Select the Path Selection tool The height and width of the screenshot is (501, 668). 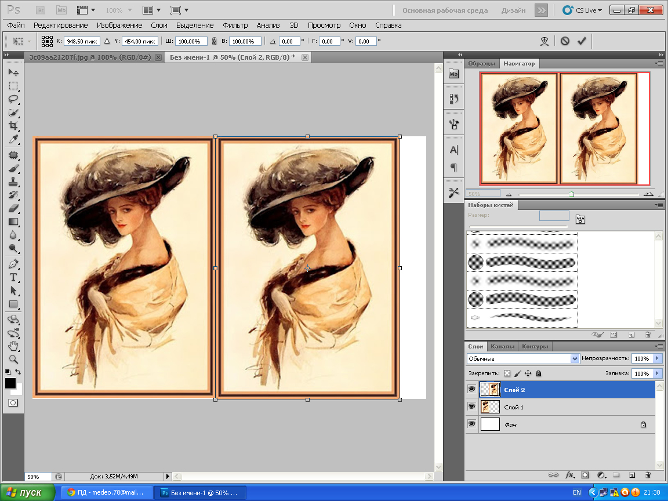pos(13,291)
